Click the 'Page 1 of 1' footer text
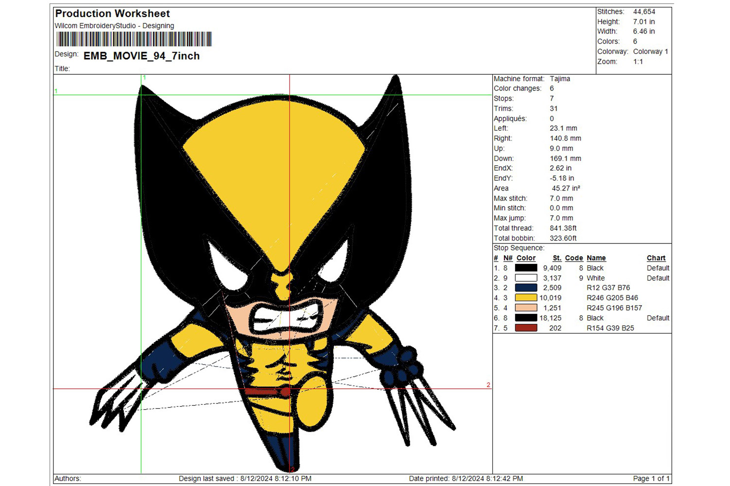Image resolution: width=730 pixels, height=486 pixels. [651, 479]
